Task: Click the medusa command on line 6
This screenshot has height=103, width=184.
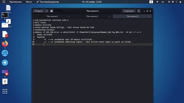Action: (x=88, y=32)
